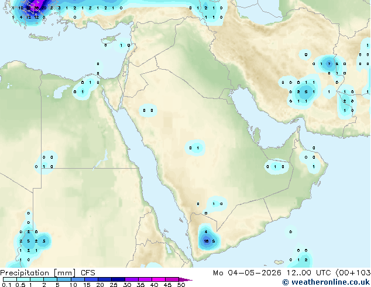The width and height of the screenshot is (371, 287).
Task: Select the 10–15 mm legend color box
Action: click(x=77, y=279)
